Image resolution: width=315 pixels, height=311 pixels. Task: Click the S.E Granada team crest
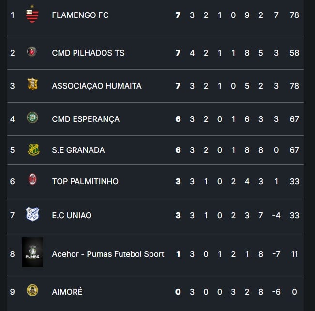(33, 149)
